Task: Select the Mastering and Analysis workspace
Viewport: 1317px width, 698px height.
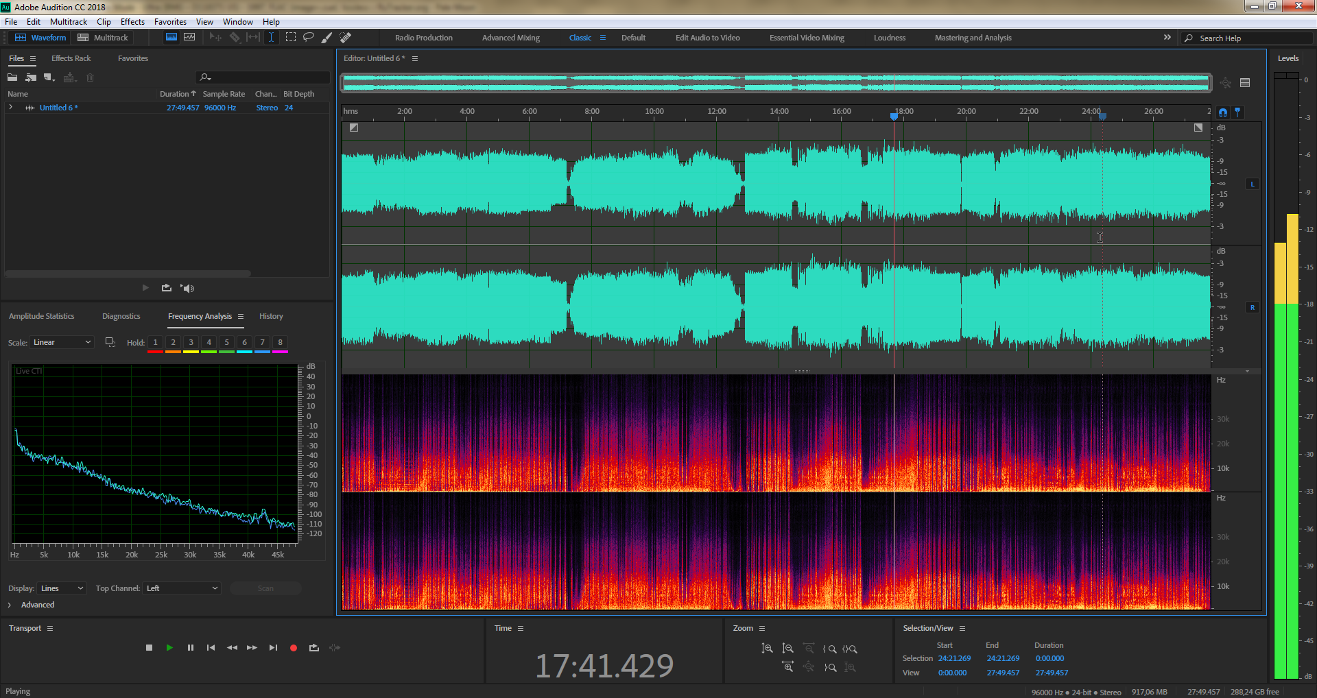Action: point(973,38)
